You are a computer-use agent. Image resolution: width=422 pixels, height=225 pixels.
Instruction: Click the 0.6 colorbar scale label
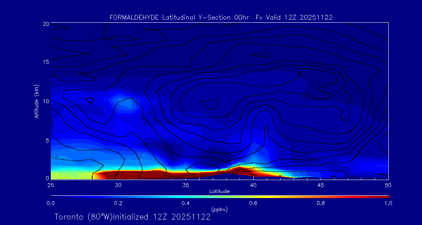pos(253,203)
